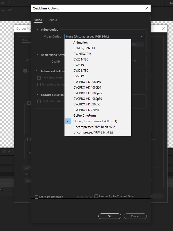Select None (Uncompressed RGB 8-bit) list entry
Screen dimensions: 173x231
pyautogui.click(x=98, y=121)
